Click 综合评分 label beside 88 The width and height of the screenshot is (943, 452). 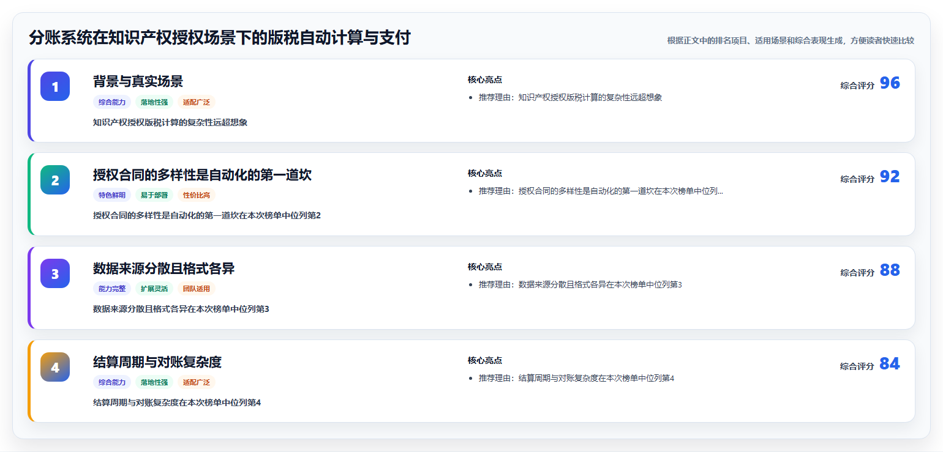click(857, 273)
